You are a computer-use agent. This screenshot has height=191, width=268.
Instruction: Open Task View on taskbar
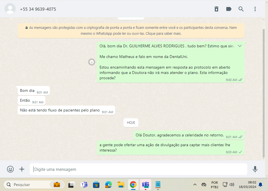tap(72, 185)
